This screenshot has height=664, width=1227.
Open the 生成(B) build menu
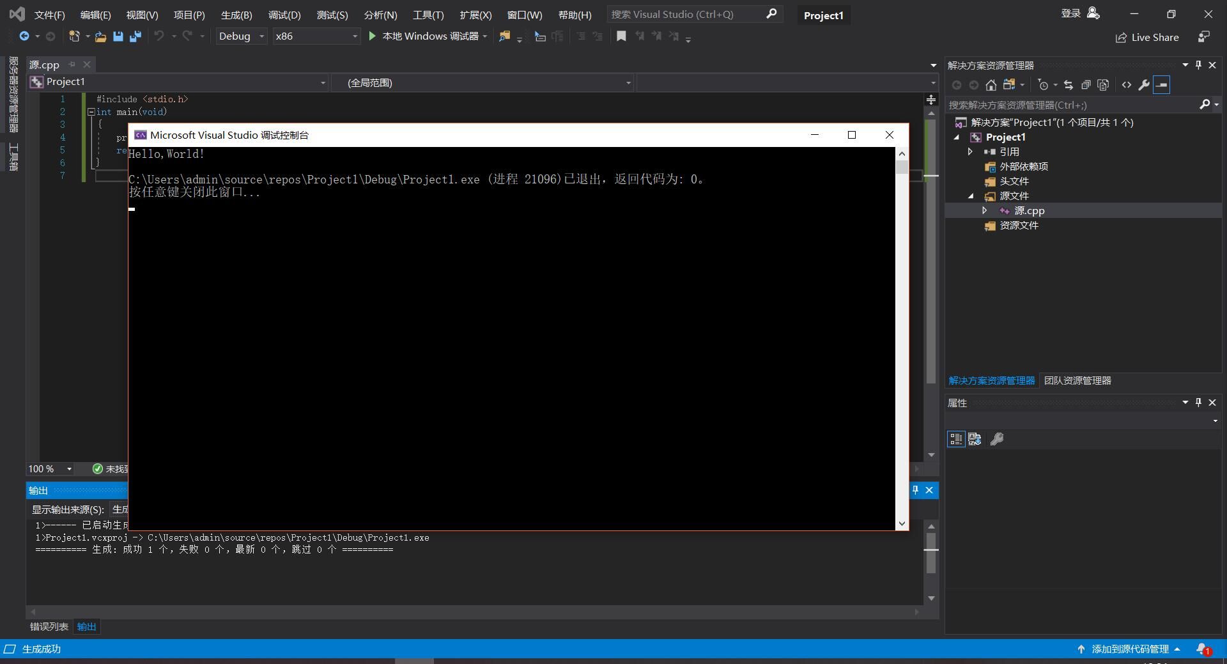[x=236, y=15]
